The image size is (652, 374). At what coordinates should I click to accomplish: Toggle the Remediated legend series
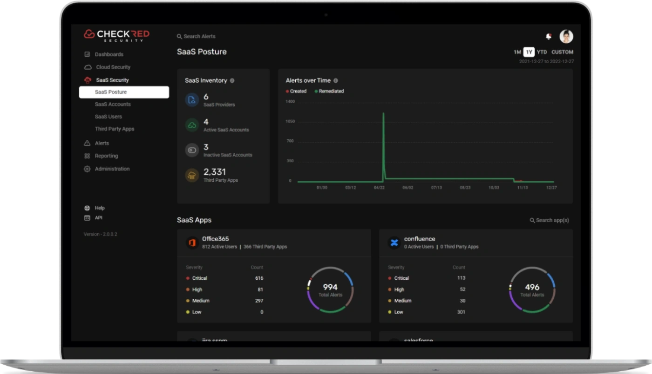[329, 91]
